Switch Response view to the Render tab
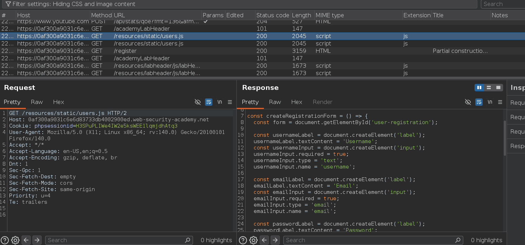Image resolution: width=525 pixels, height=245 pixels. (x=322, y=102)
